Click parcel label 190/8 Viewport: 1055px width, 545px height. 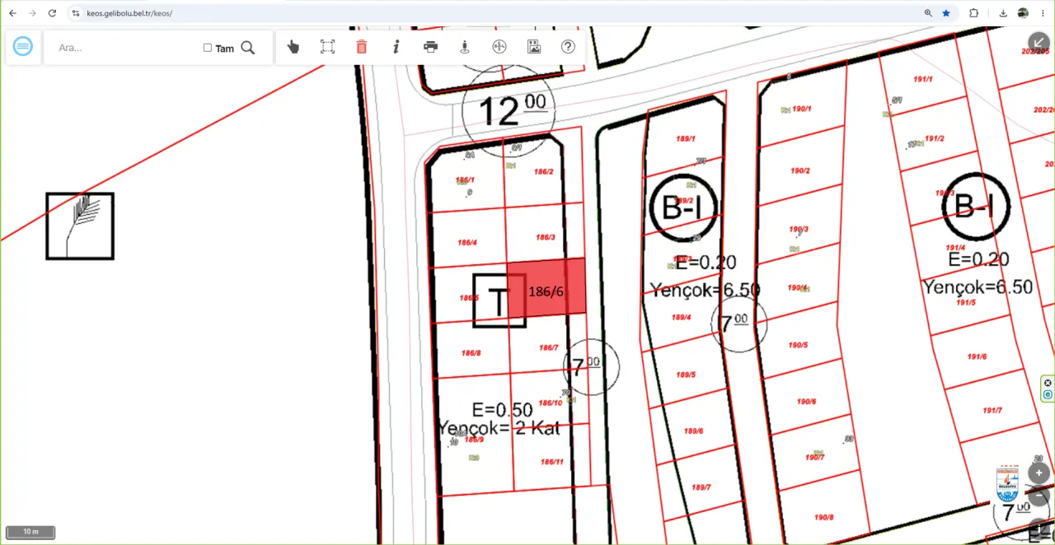click(823, 517)
